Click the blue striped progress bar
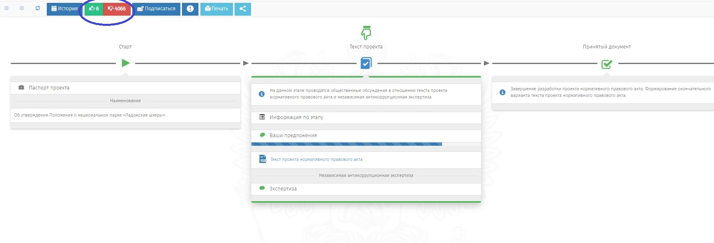This screenshot has height=243, width=714. point(346,144)
